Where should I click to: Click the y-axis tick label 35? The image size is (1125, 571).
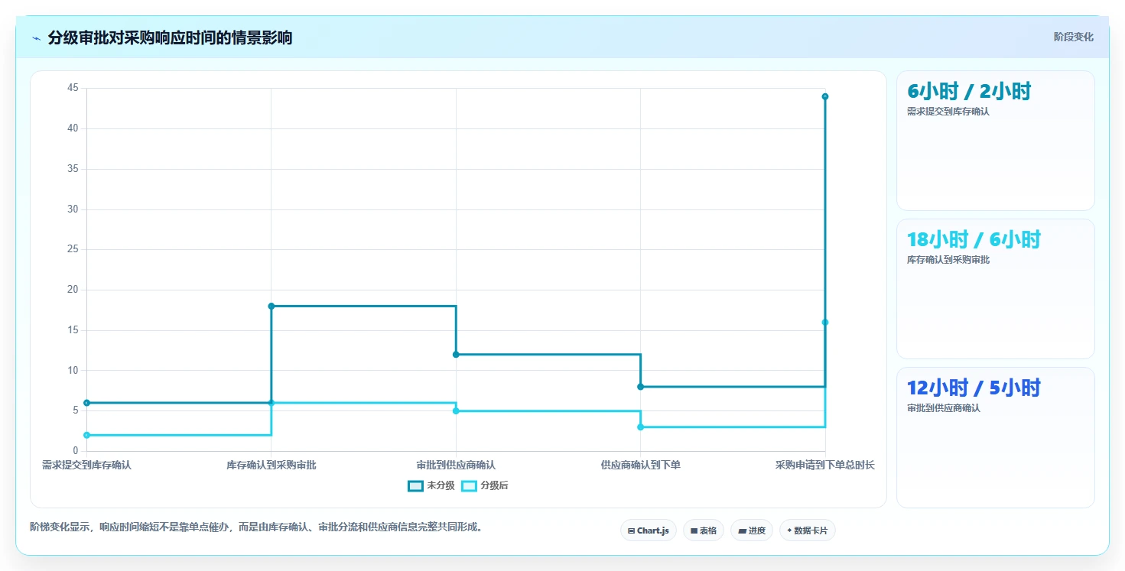[73, 169]
